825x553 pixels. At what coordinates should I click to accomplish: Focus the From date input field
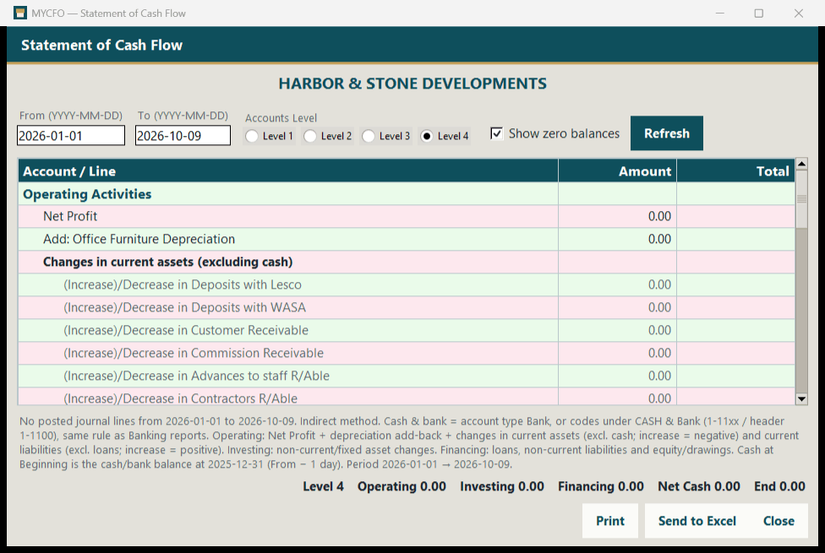tap(71, 136)
